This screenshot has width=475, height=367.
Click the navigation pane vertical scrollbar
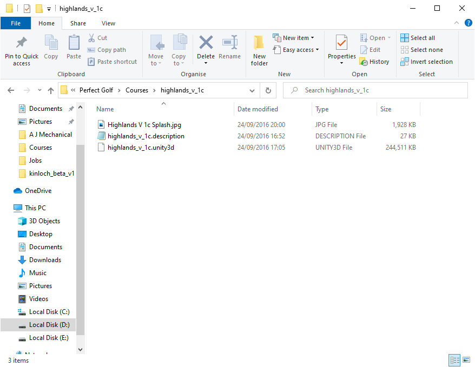[81, 216]
